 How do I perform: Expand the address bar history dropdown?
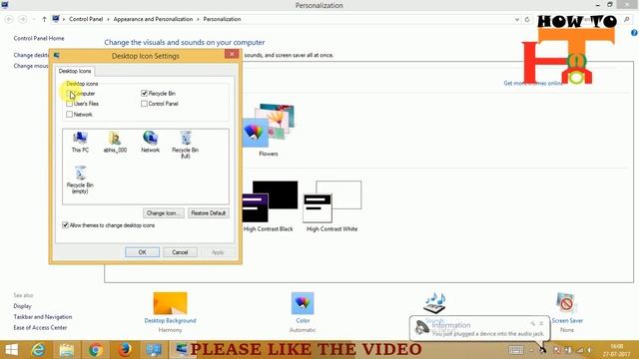tap(517, 19)
